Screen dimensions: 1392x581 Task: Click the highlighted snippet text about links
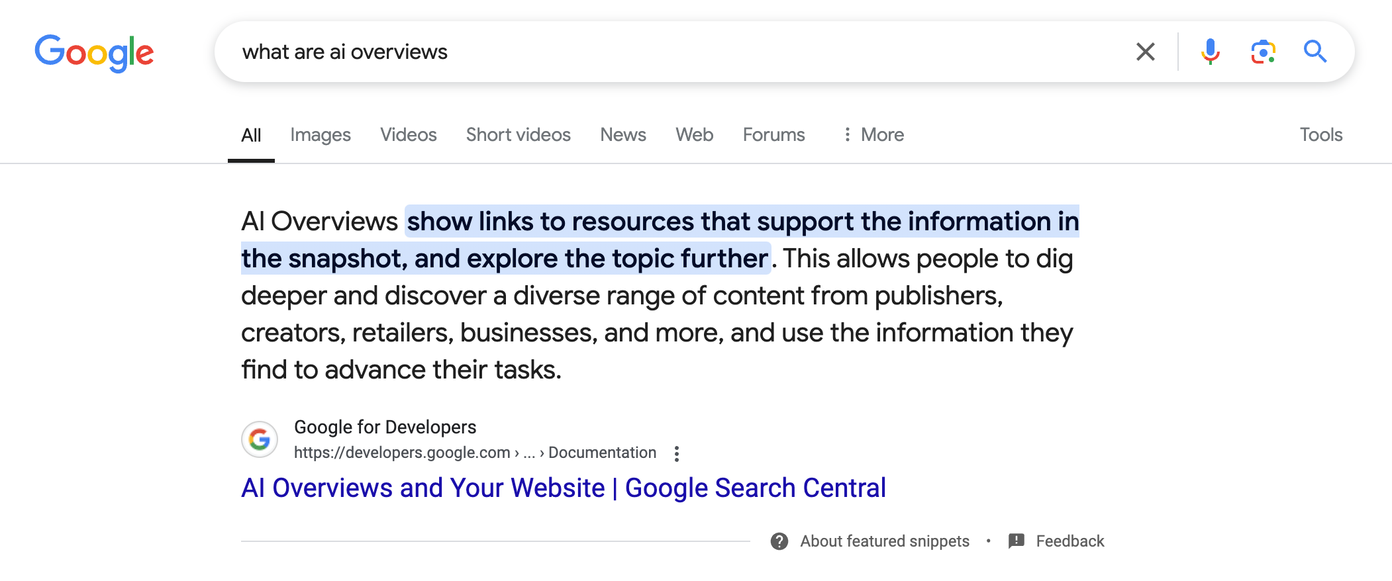pos(660,240)
